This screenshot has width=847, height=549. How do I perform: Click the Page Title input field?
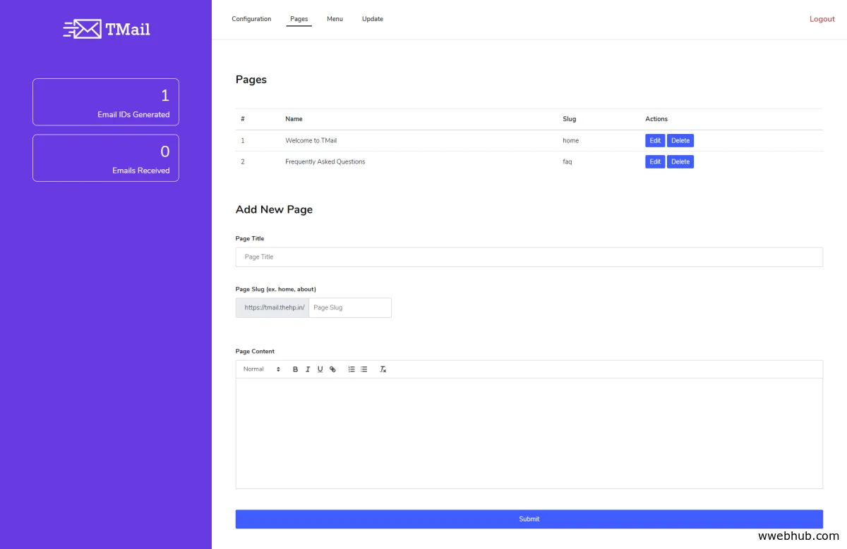pyautogui.click(x=529, y=257)
